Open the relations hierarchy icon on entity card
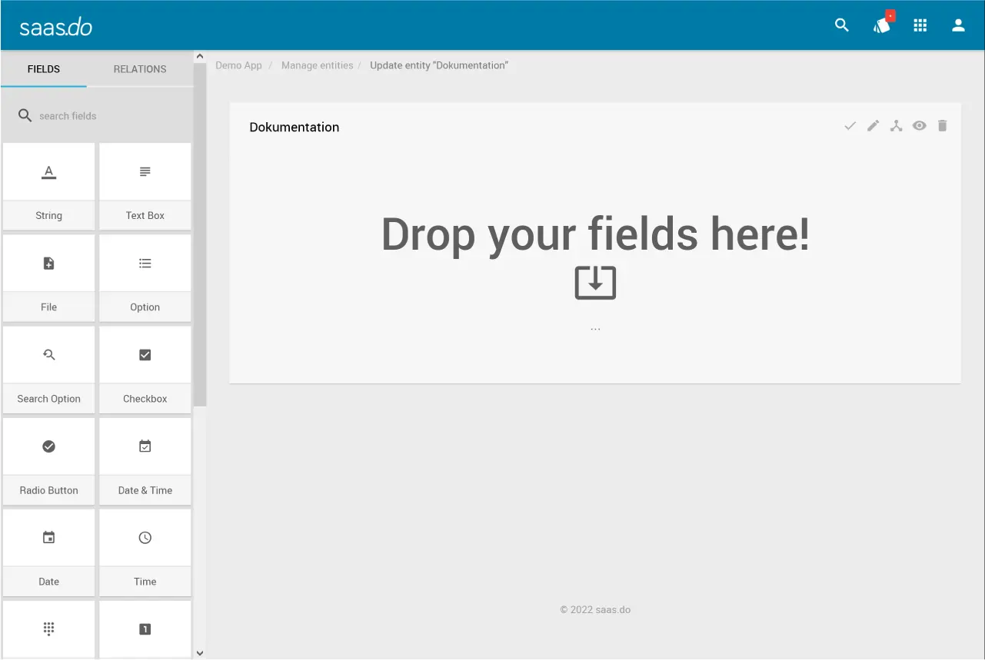This screenshot has width=985, height=660. pos(896,126)
